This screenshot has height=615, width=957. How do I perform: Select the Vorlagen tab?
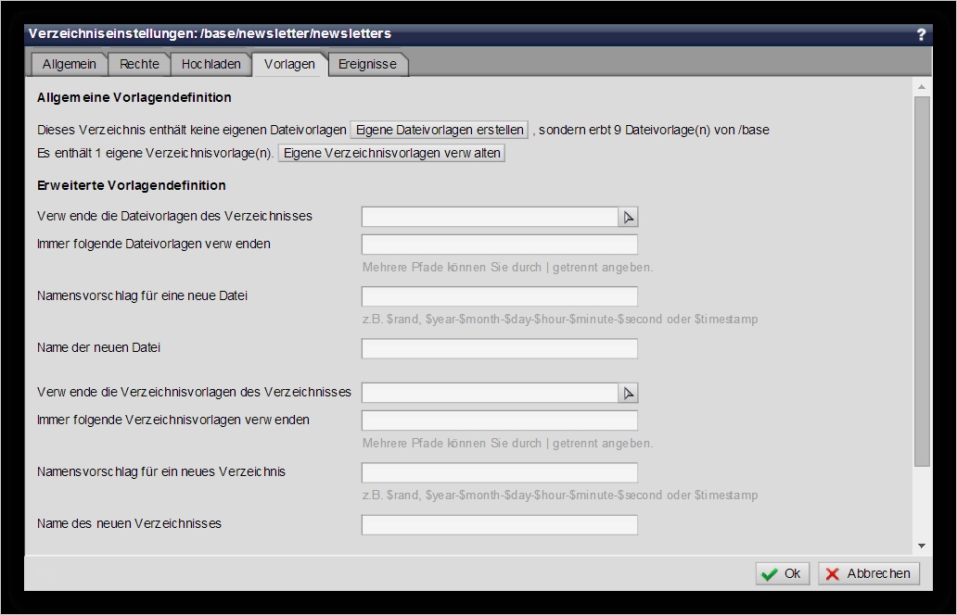(288, 64)
